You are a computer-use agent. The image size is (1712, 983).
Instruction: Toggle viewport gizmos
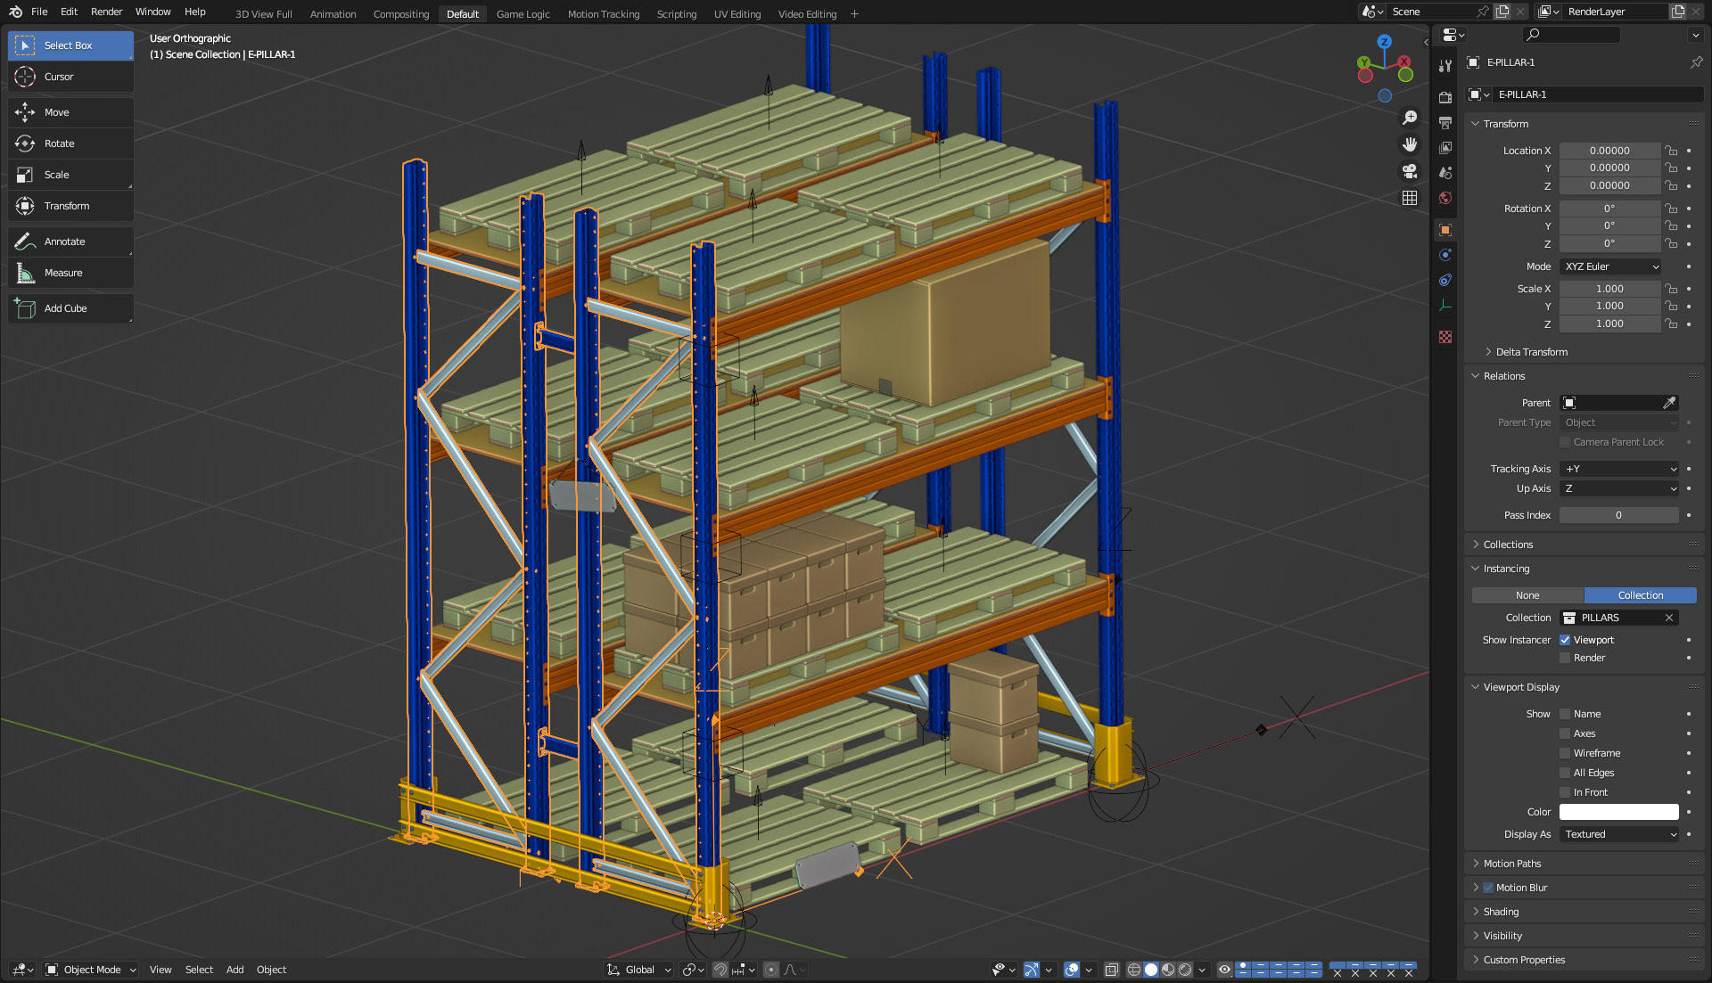pyautogui.click(x=1032, y=970)
